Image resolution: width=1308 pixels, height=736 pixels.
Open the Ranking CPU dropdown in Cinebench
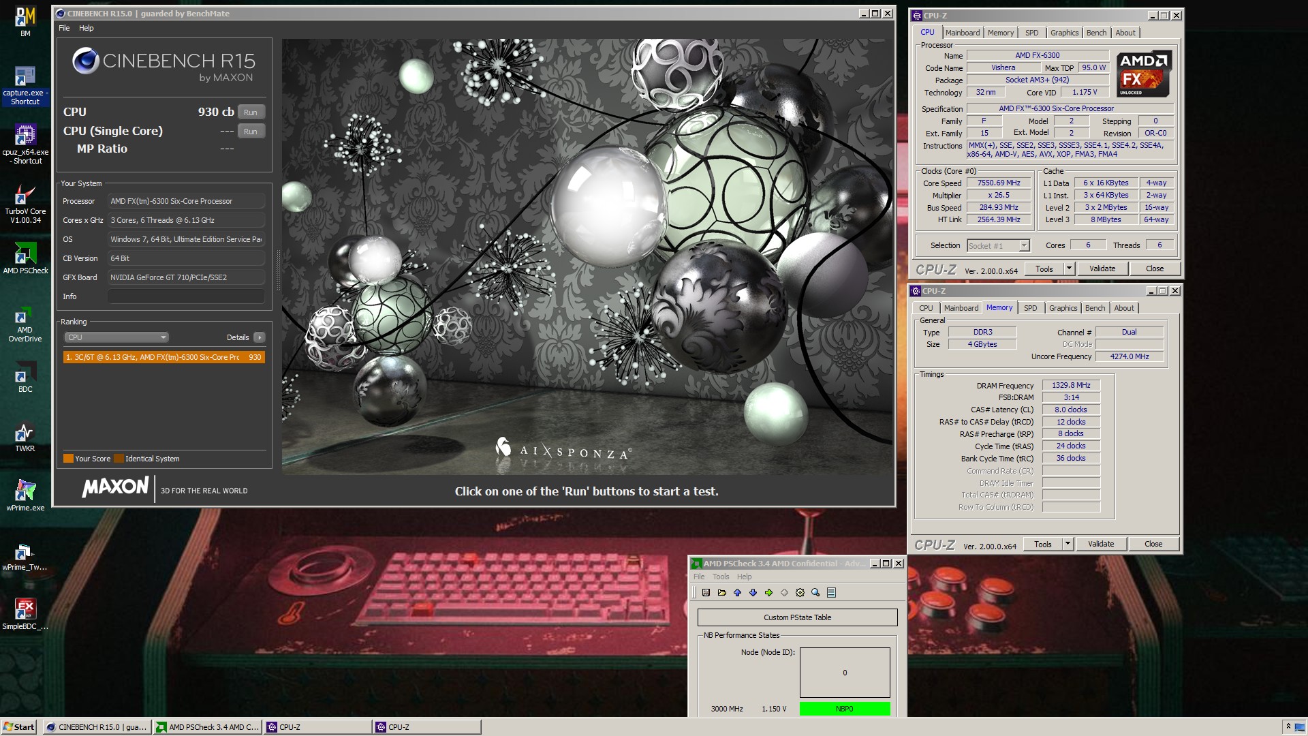tap(116, 337)
